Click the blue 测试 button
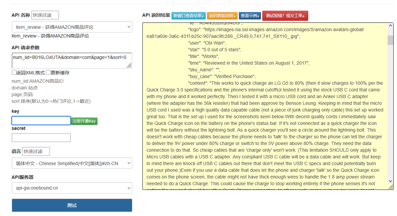The height and width of the screenshot is (216, 397). [72, 205]
